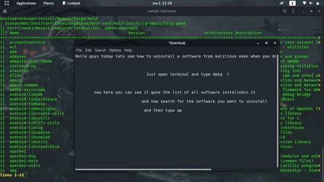Screen dimensions: 324x182
Task: Click the 'lines 1-33' pager prompt
Action: (12, 175)
